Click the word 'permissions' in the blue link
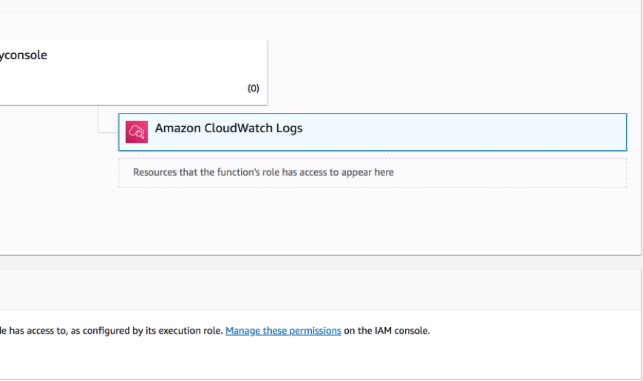 315,331
